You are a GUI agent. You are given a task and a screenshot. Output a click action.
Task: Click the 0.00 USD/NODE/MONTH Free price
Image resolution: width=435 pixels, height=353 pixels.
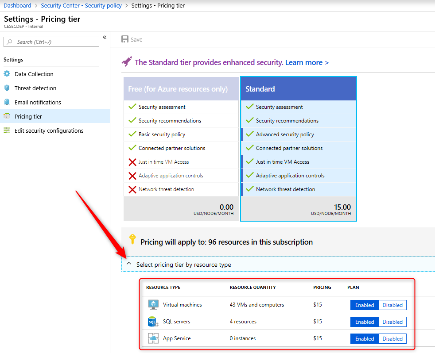[214, 210]
